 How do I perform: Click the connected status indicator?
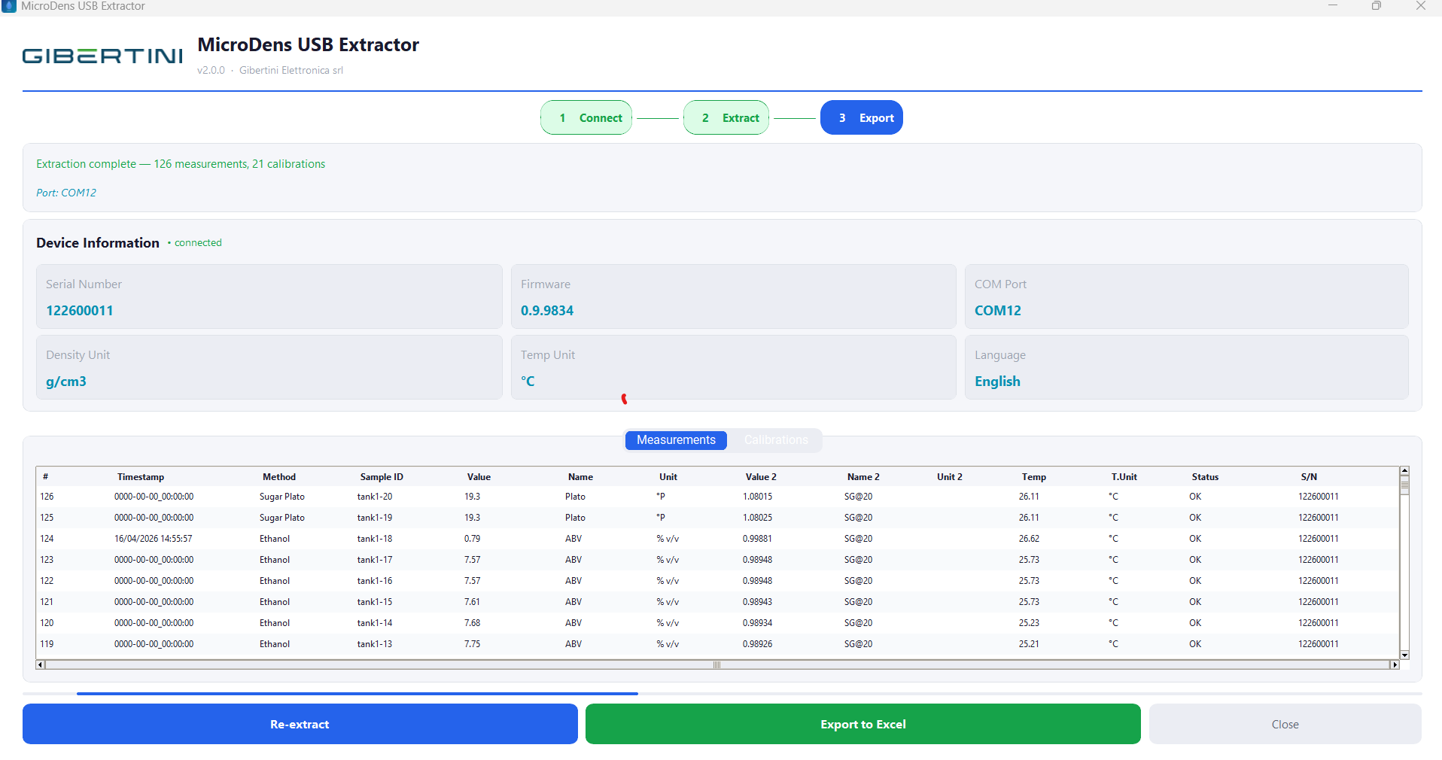click(195, 243)
